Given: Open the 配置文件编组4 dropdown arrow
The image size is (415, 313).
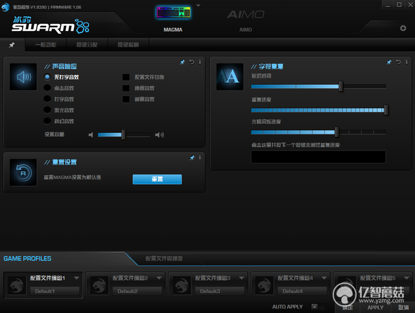Looking at the screenshot, I should tap(324, 278).
